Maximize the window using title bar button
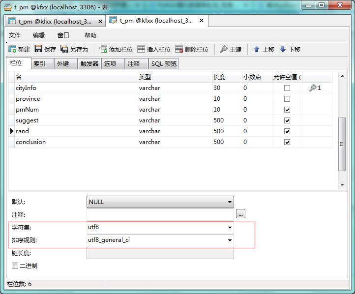Image resolution: width=355 pixels, height=294 pixels. click(322, 5)
